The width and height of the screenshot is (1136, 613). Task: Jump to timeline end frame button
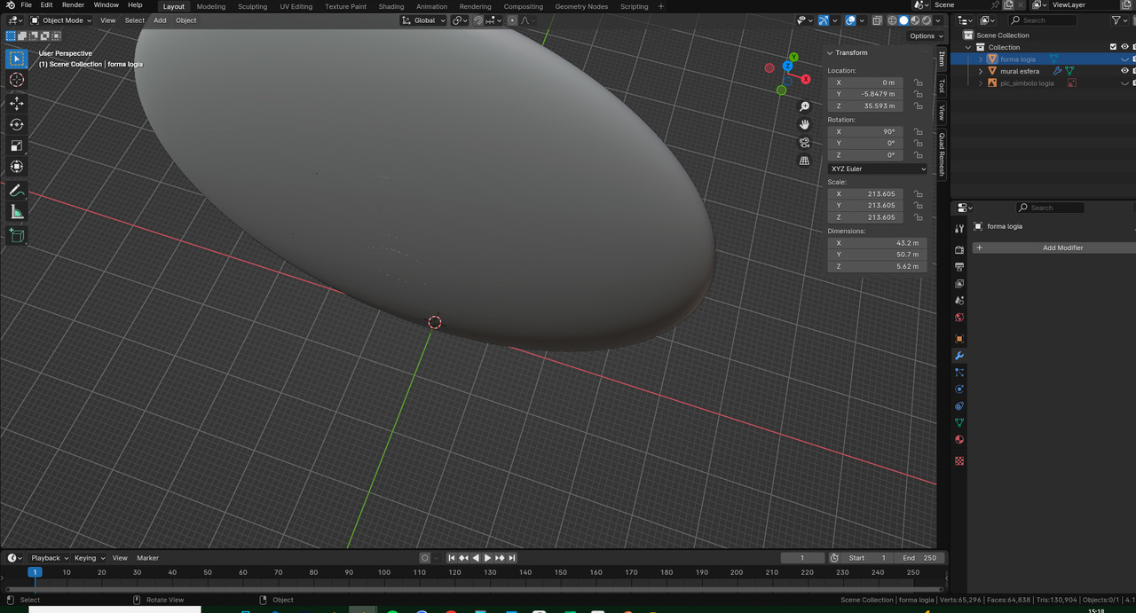point(512,558)
